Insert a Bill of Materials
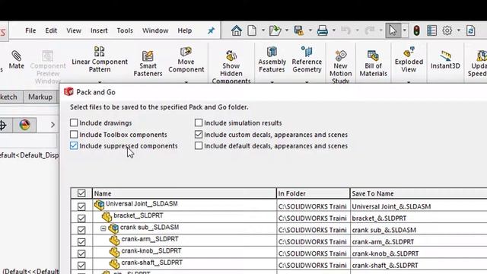 pyautogui.click(x=373, y=63)
